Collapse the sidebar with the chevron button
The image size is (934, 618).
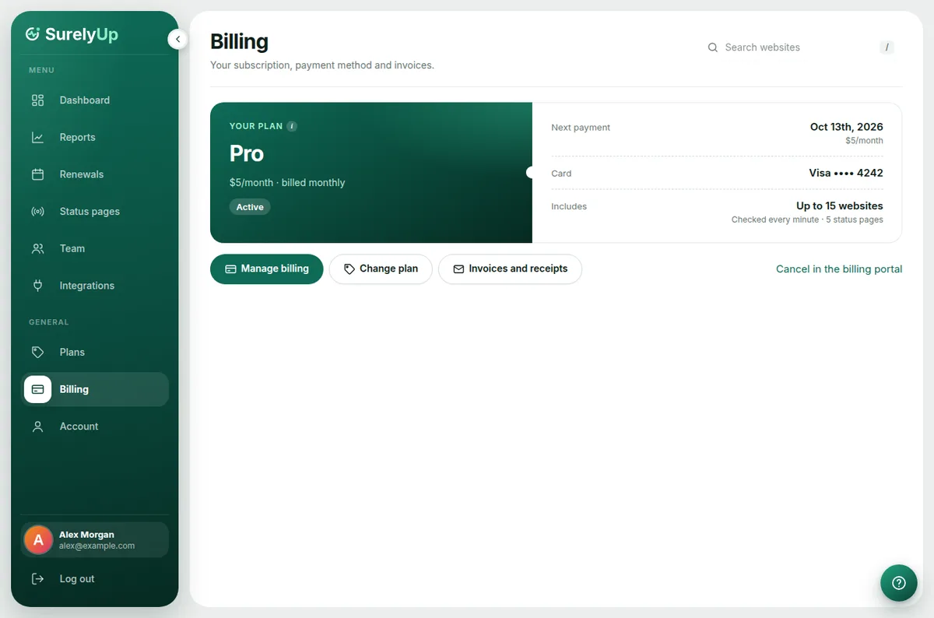tap(177, 39)
